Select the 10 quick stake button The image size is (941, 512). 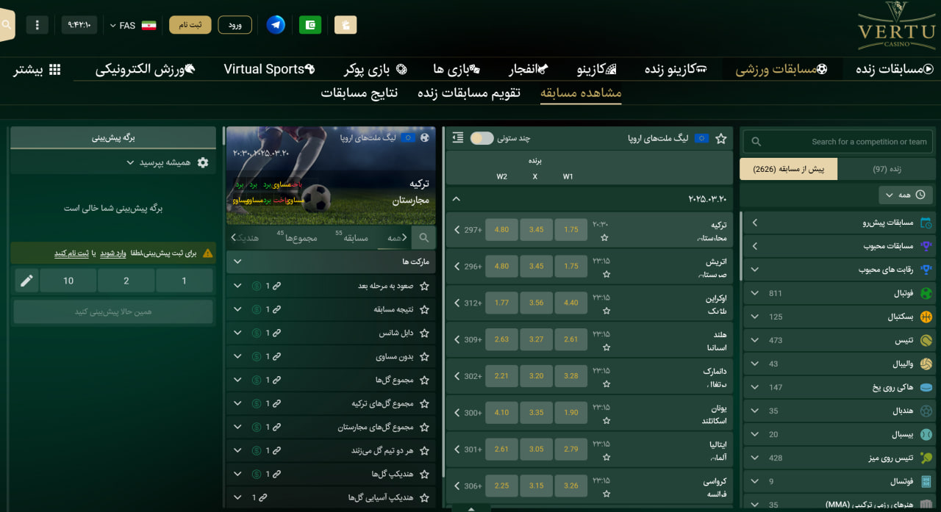point(68,281)
